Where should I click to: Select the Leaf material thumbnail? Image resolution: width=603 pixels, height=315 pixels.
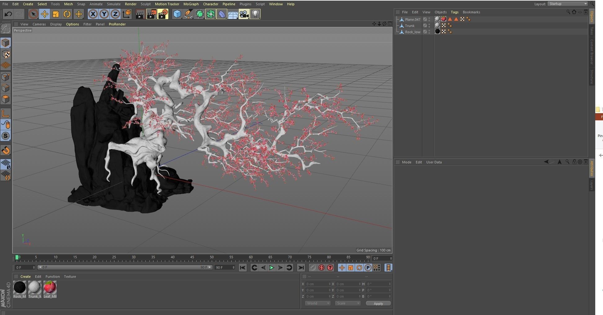tap(50, 290)
